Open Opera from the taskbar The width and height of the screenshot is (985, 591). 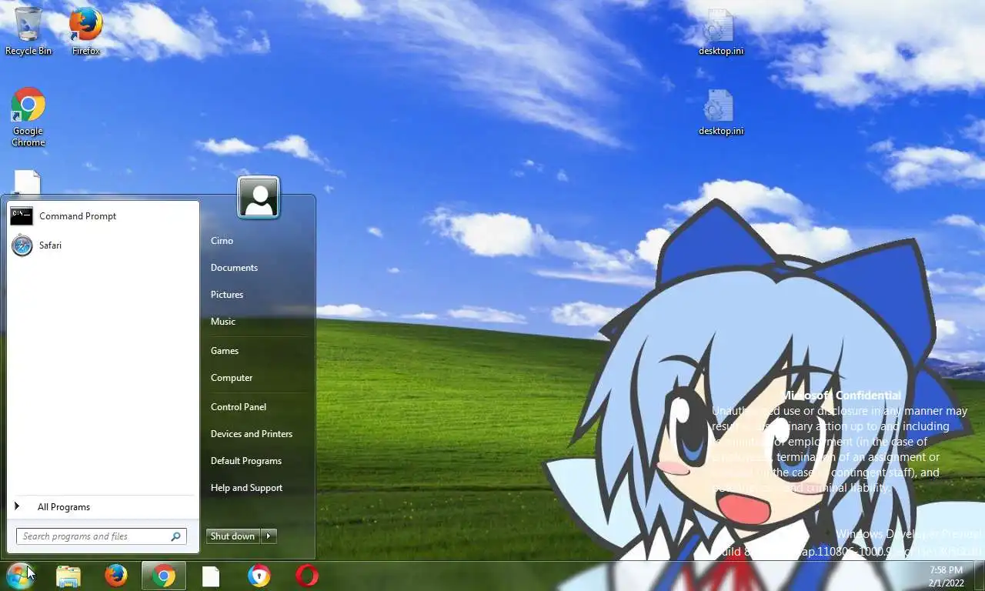point(307,576)
